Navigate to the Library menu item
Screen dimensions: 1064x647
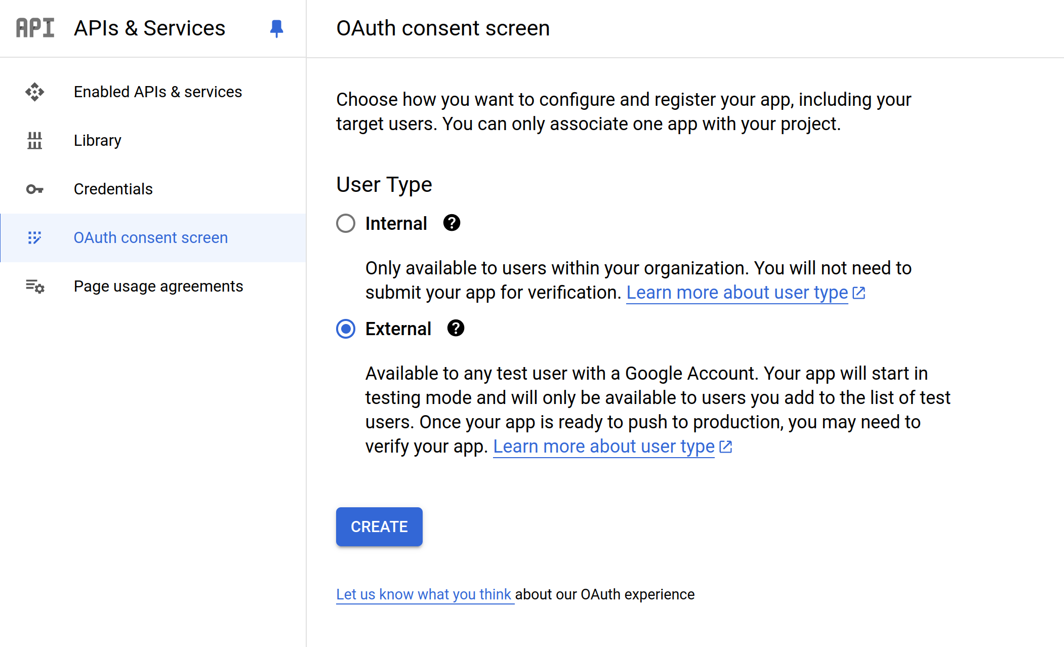tap(97, 139)
